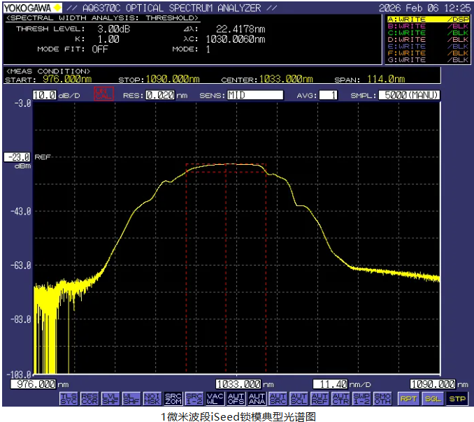The height and width of the screenshot is (422, 474).
Task: Select trace B: WRITE /BLK
Action: (x=428, y=27)
